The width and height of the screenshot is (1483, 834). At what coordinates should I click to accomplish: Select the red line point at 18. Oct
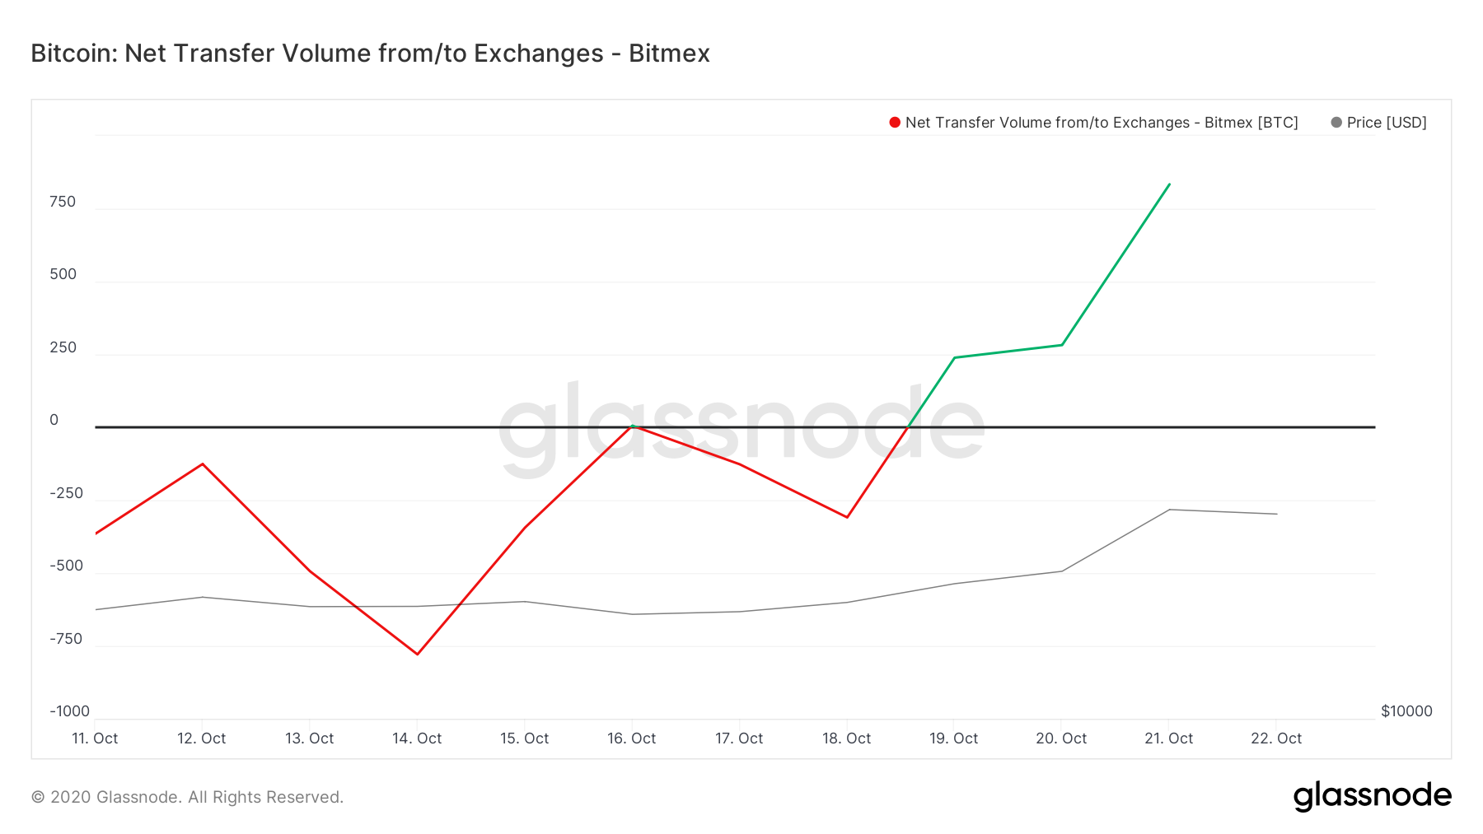pos(847,517)
